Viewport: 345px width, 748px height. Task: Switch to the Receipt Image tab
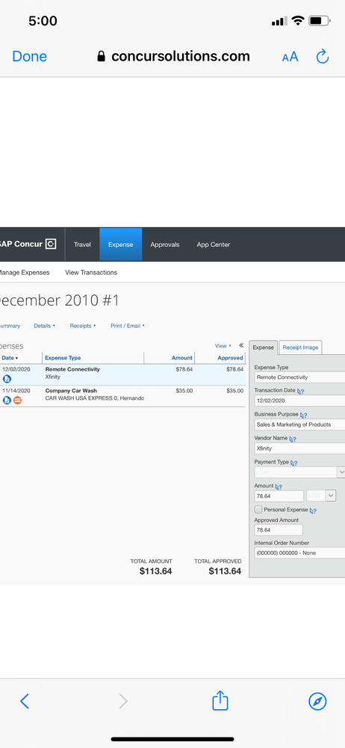[300, 347]
